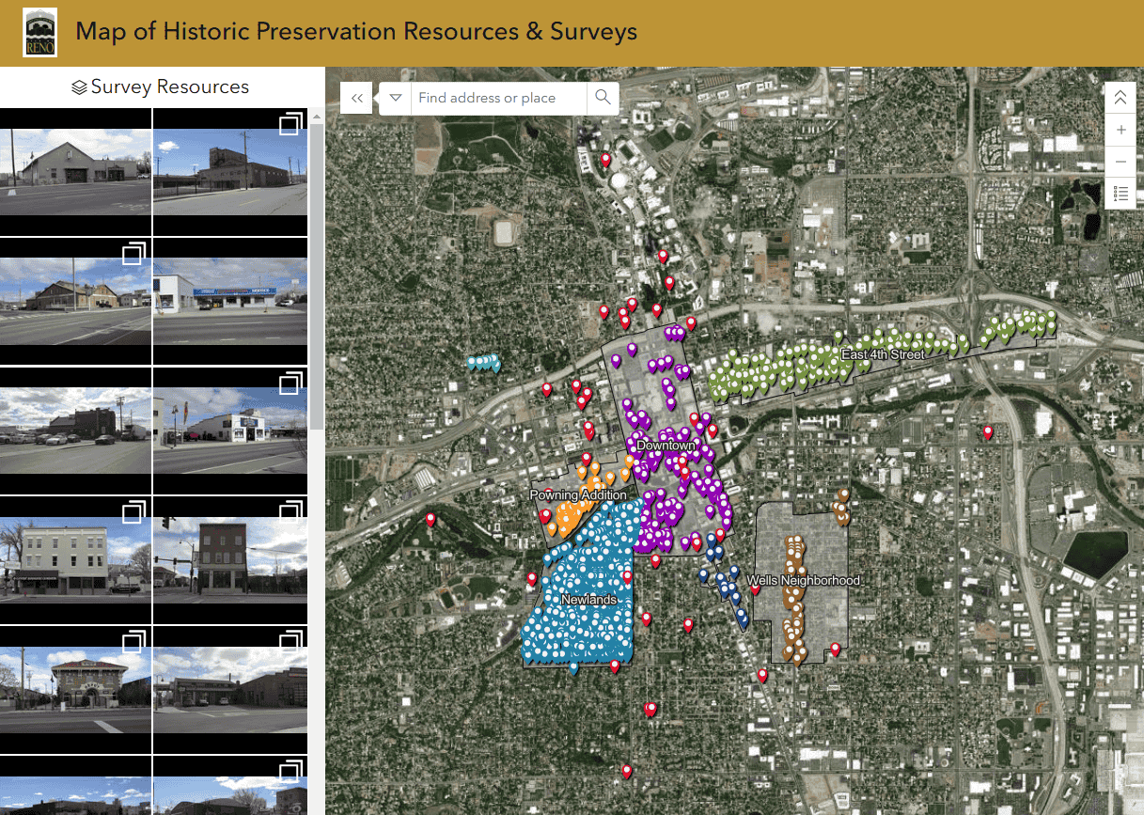The image size is (1144, 815).
Task: Zoom out on the map
Action: tap(1120, 162)
